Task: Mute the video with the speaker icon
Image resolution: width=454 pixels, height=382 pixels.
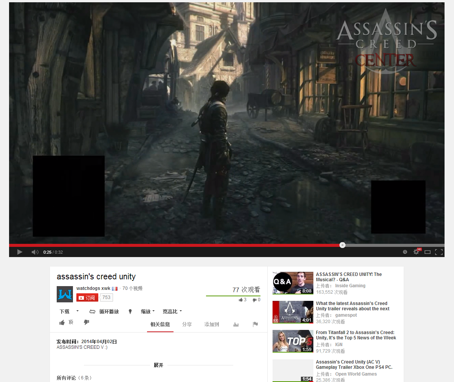Action: click(x=35, y=252)
